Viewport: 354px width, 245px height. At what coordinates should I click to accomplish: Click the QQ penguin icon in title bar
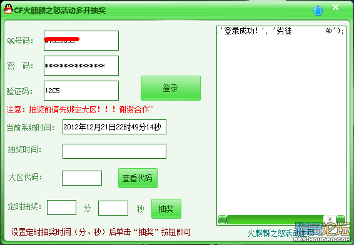8,9
